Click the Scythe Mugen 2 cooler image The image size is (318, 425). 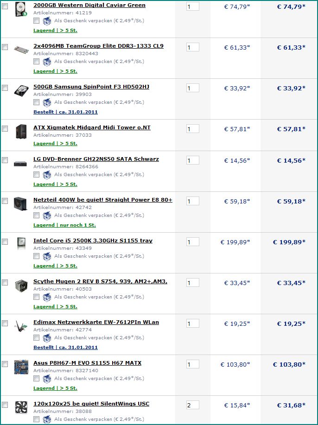point(21,285)
